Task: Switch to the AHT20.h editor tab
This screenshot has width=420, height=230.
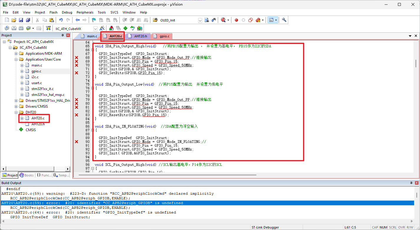Action: [138, 36]
